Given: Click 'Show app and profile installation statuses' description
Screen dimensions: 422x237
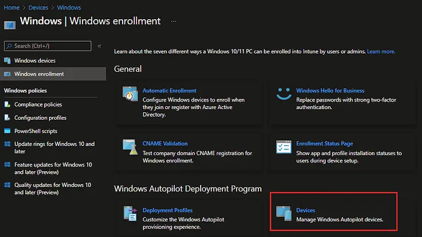Looking at the screenshot, I should tap(349, 157).
